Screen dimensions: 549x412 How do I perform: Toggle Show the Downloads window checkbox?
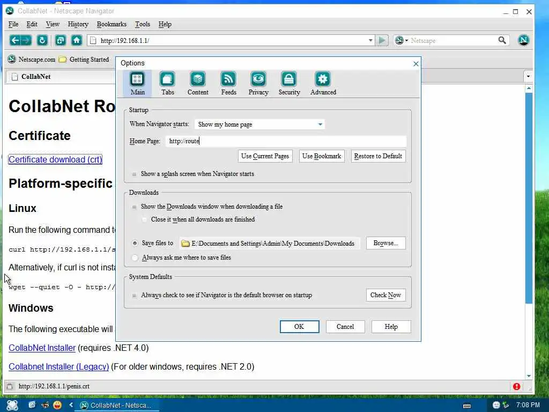click(x=134, y=207)
